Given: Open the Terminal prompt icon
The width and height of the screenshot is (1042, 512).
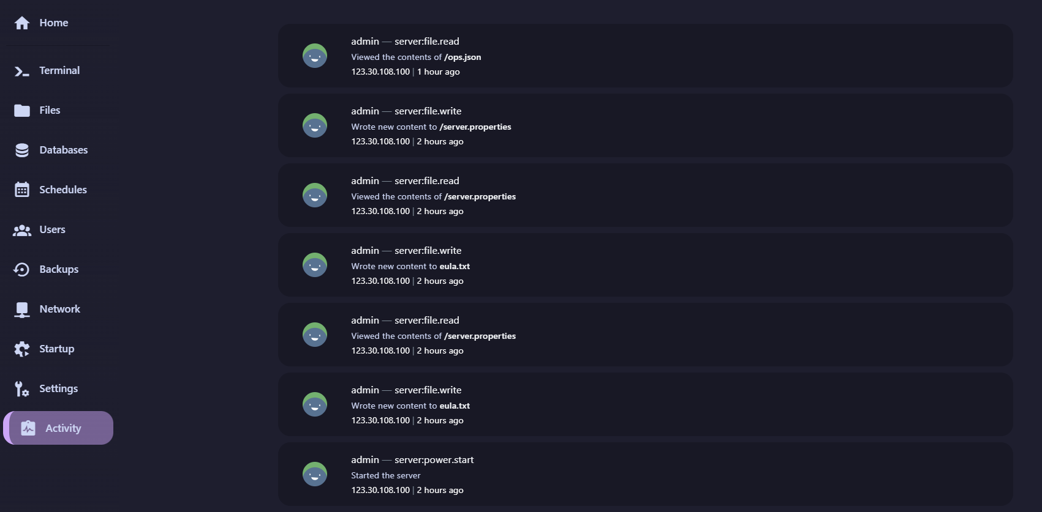Looking at the screenshot, I should 22,72.
